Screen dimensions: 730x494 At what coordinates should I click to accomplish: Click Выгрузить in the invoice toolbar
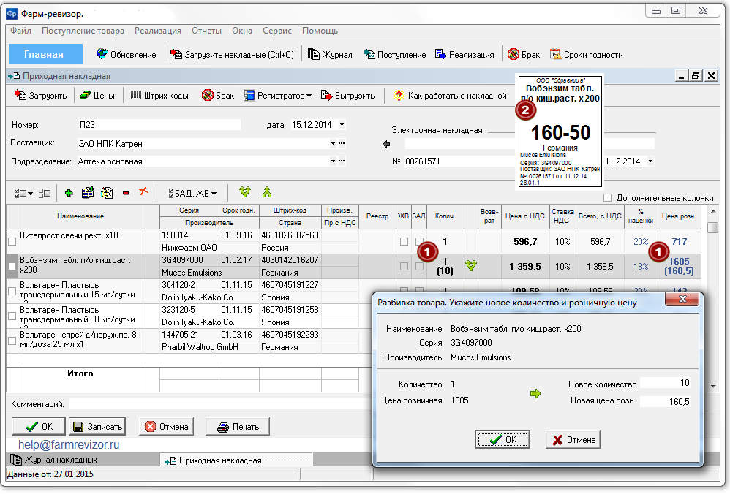pyautogui.click(x=347, y=95)
